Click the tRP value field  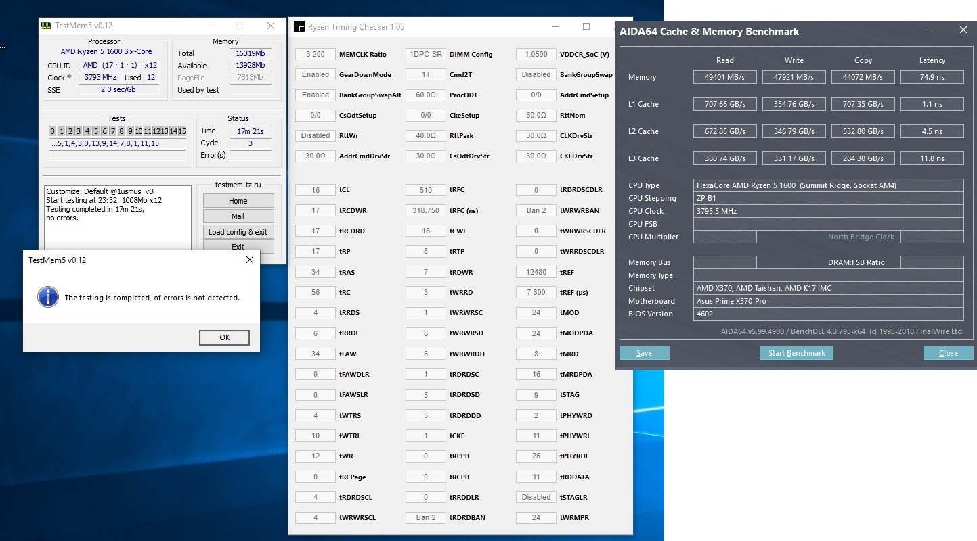tap(316, 251)
